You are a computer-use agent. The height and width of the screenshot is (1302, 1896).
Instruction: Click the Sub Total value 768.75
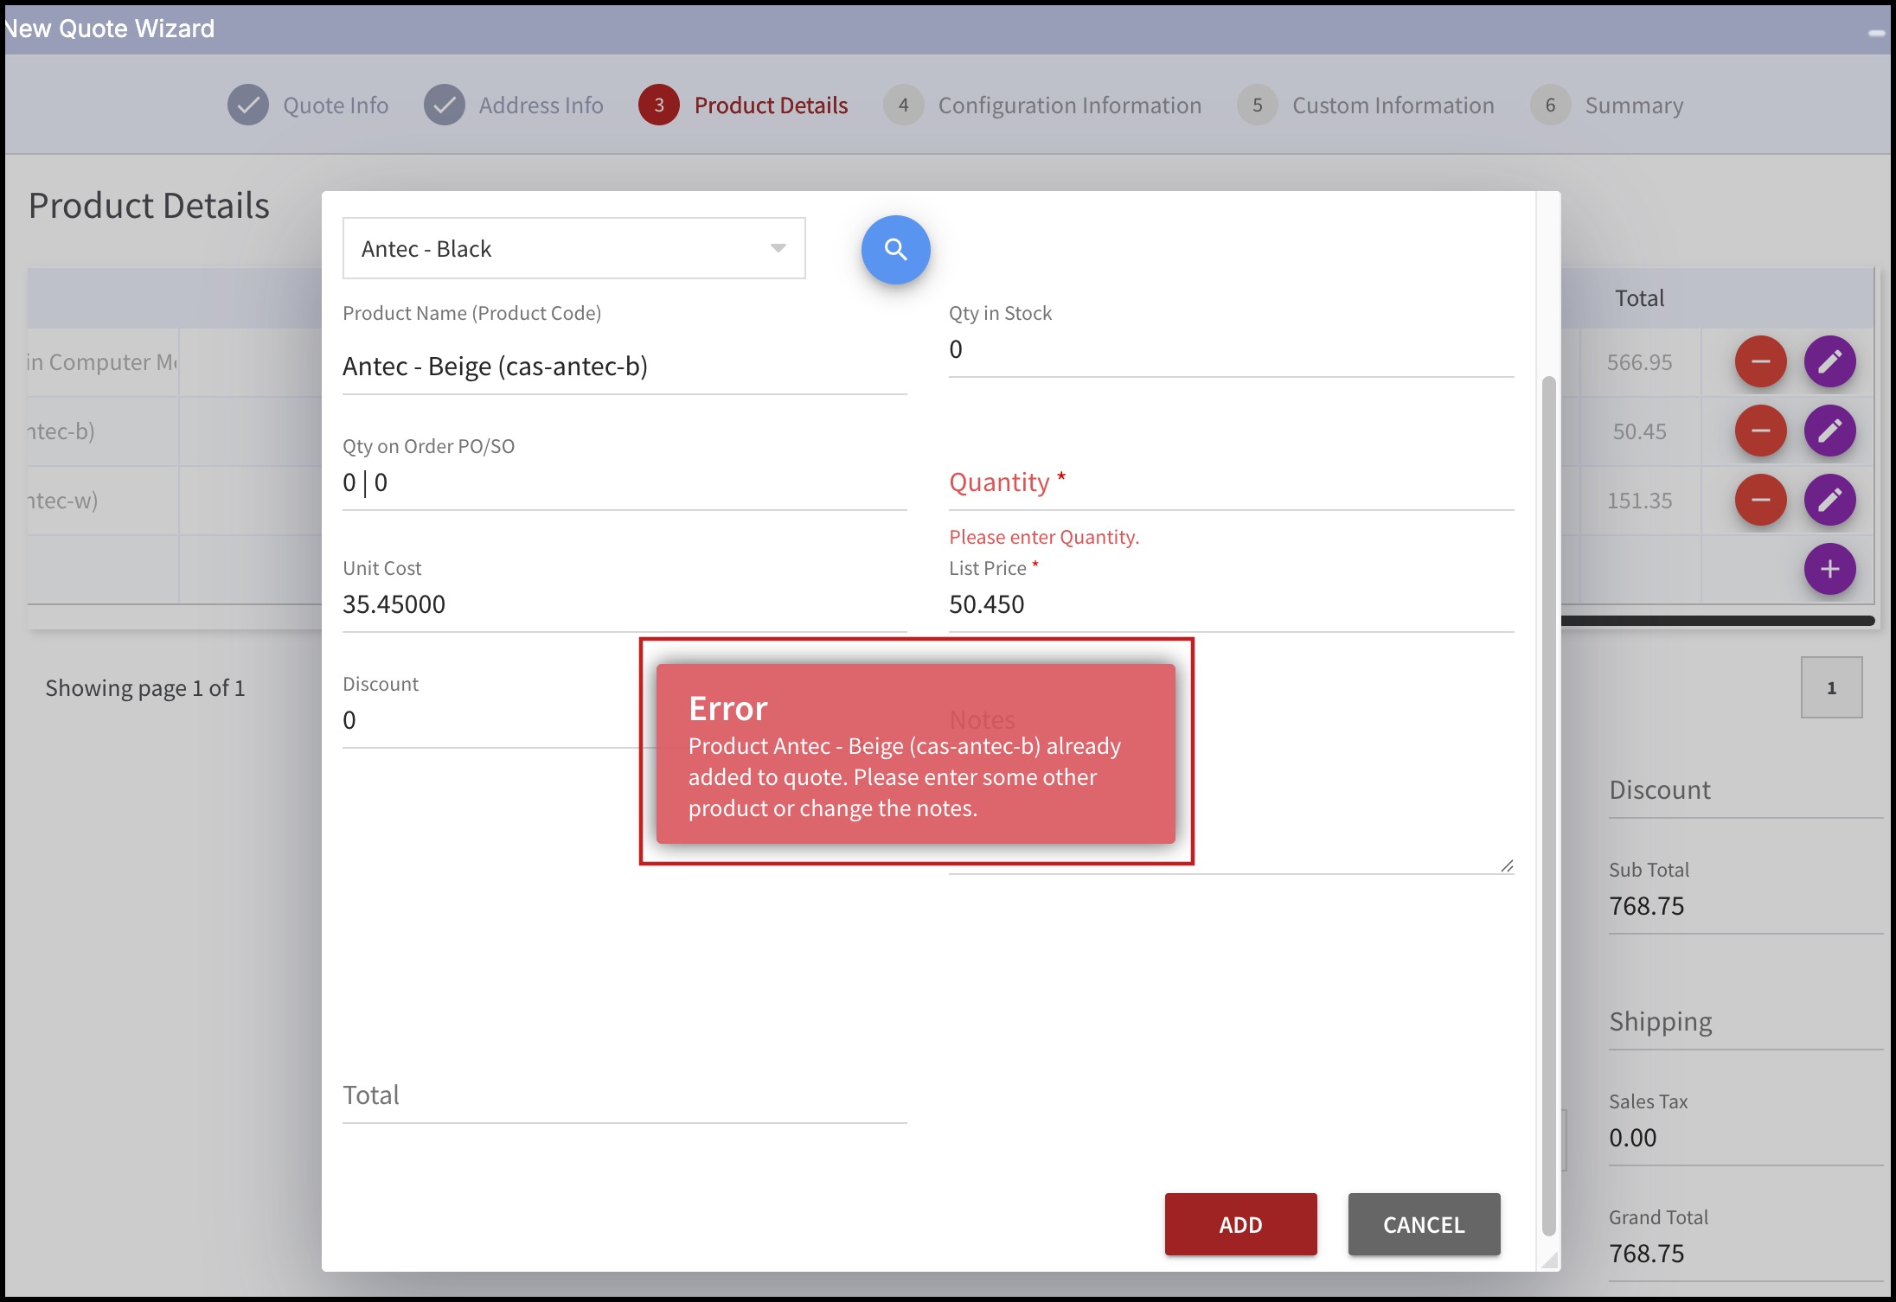point(1646,906)
